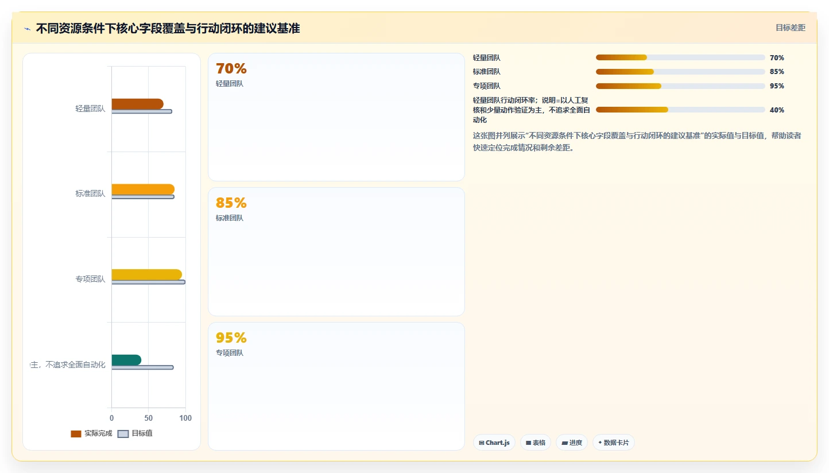The width and height of the screenshot is (829, 473).
Task: Open the 95% 专项团队 data card
Action: pos(336,386)
